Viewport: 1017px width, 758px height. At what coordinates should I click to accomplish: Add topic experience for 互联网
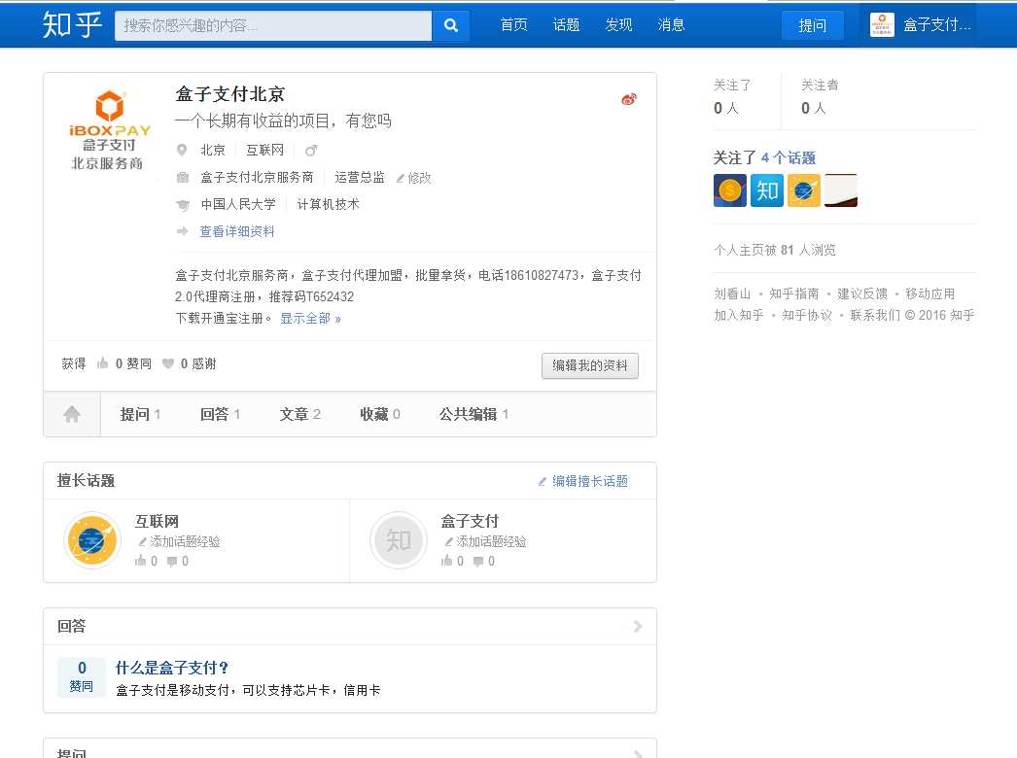(179, 541)
